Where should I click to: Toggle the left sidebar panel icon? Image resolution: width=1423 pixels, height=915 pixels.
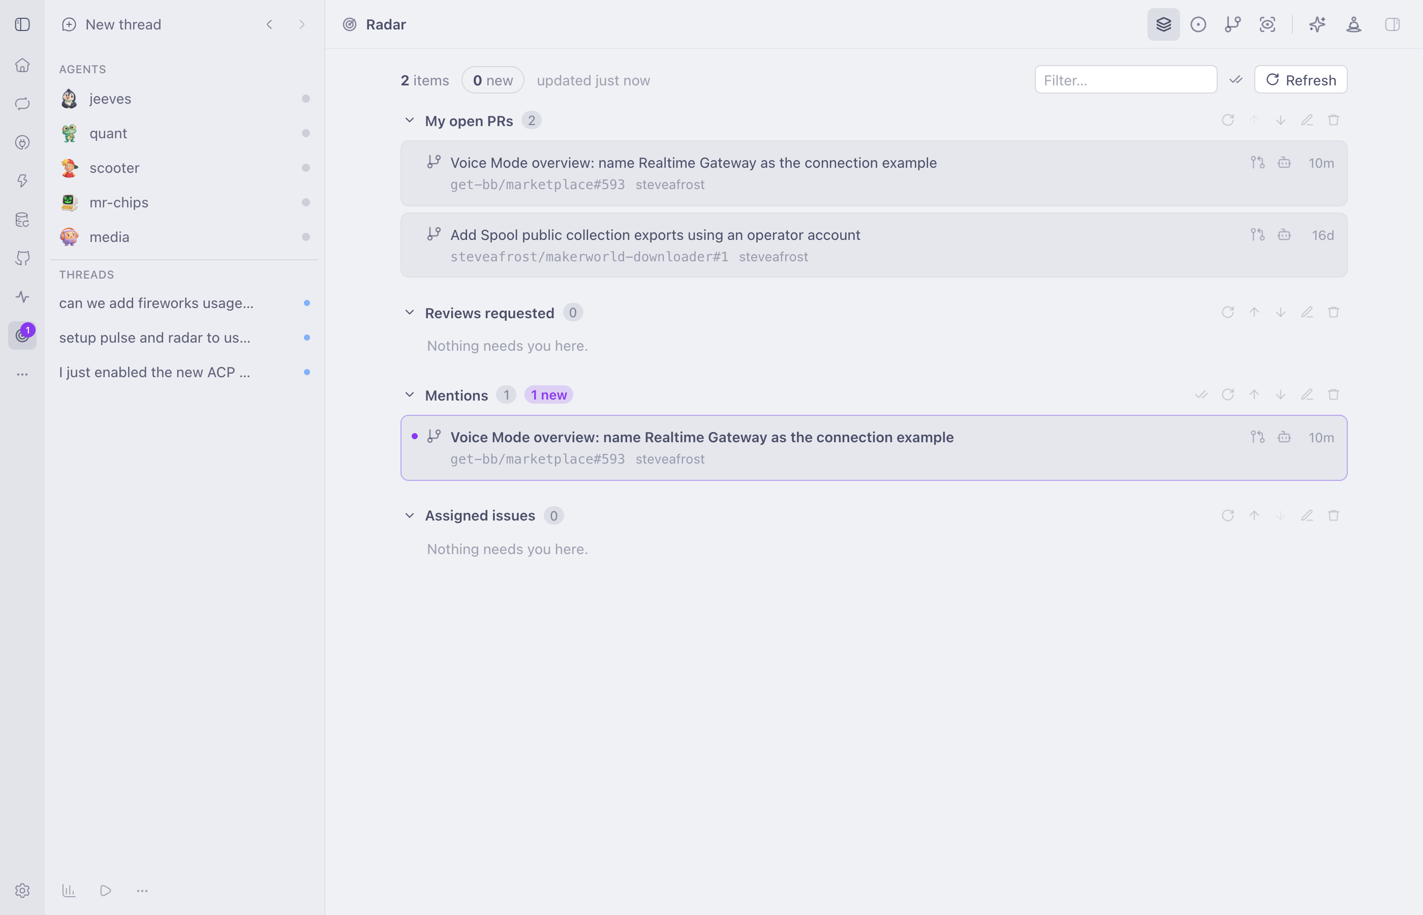[22, 24]
